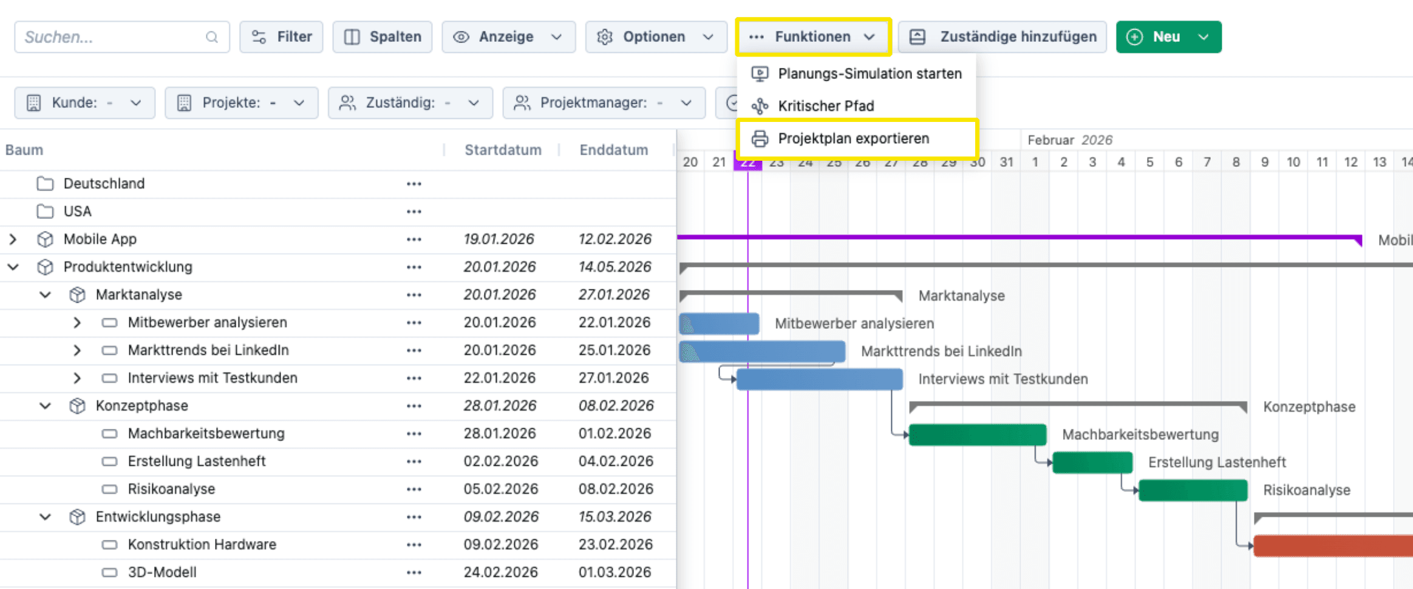The width and height of the screenshot is (1413, 589).
Task: Open Optionen via its gear icon
Action: tap(604, 37)
